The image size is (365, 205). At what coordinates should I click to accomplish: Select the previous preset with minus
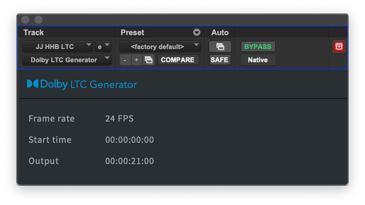click(125, 60)
